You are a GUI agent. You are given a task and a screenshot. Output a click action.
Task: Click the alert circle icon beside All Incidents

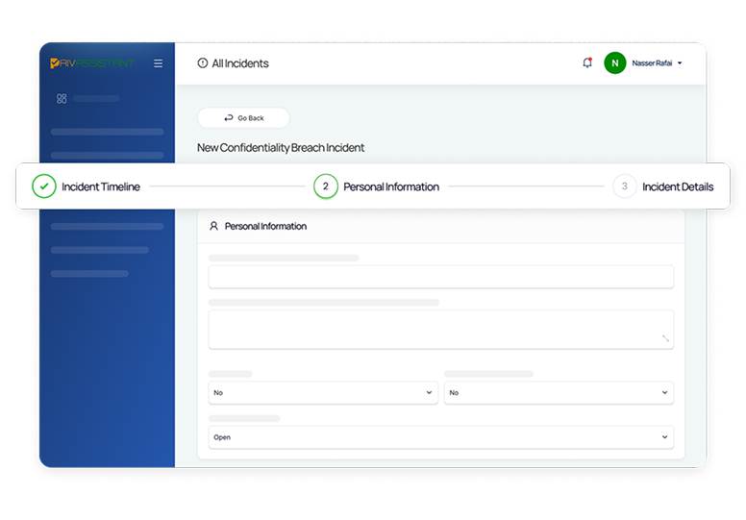click(202, 63)
